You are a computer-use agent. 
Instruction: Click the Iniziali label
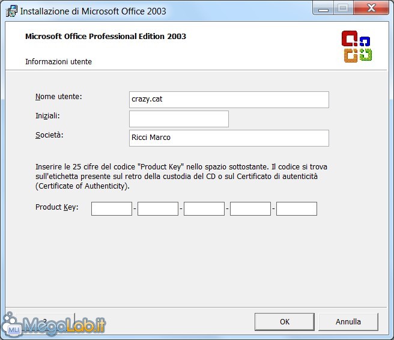tap(47, 116)
